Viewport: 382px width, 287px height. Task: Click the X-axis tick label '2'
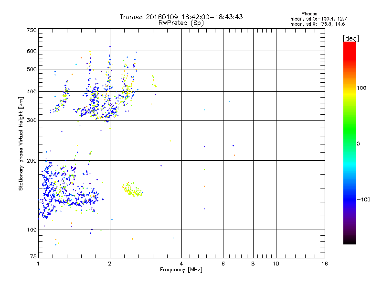tap(110, 264)
